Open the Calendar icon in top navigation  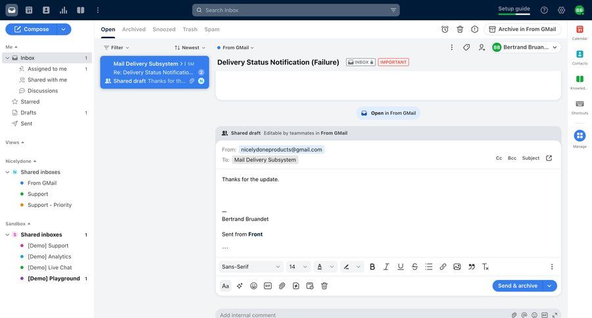click(29, 11)
